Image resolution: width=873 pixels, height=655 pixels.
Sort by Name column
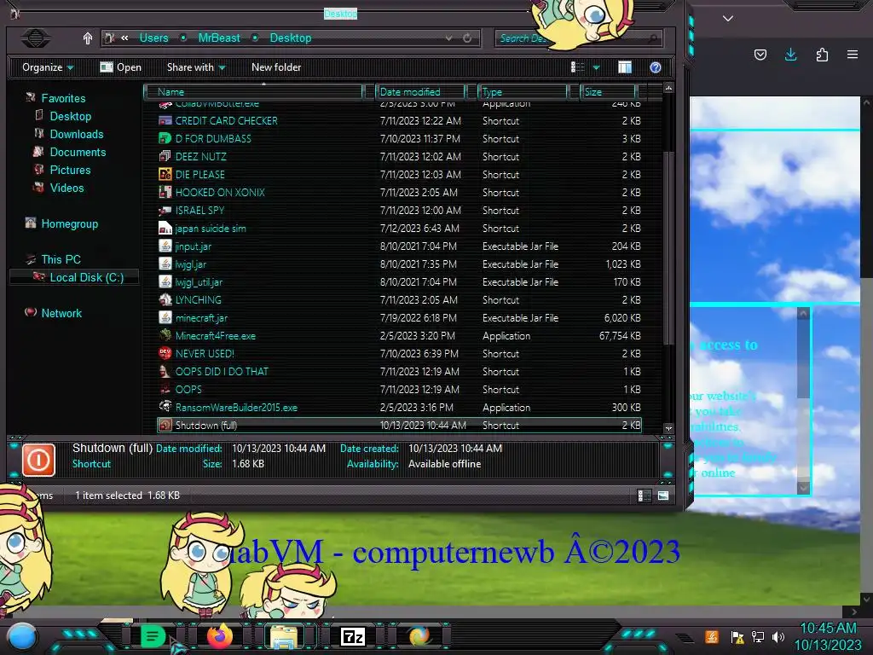pos(253,91)
